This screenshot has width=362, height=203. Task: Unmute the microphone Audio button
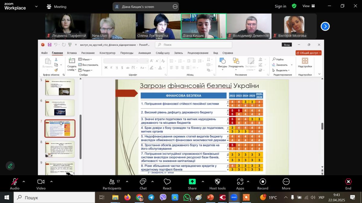[x=14, y=184]
